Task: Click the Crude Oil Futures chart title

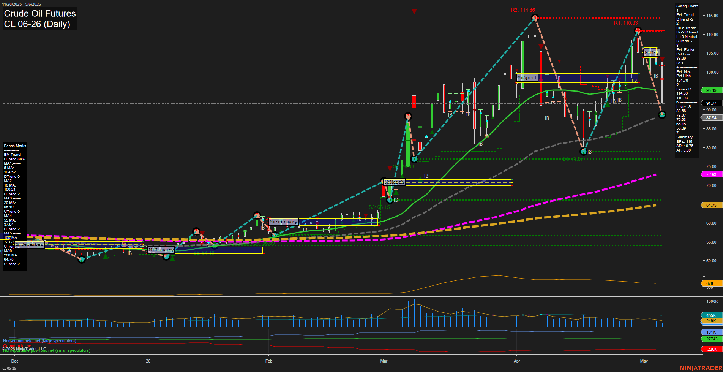Action: (40, 14)
